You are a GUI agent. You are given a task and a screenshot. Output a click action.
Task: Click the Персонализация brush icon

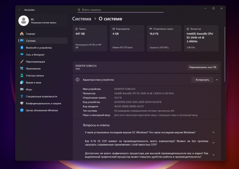coord(22,62)
